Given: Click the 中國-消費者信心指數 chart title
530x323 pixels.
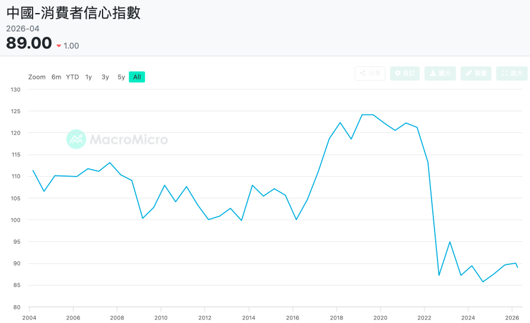Looking at the screenshot, I should tap(74, 13).
